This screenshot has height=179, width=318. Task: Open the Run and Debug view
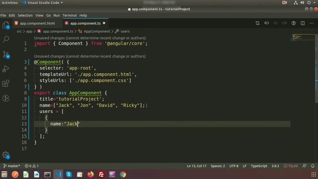point(5,69)
